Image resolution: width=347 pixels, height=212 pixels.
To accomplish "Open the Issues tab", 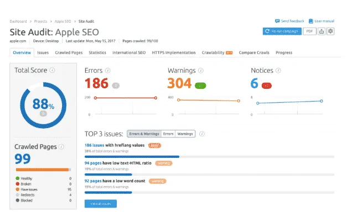I will [x=43, y=52].
